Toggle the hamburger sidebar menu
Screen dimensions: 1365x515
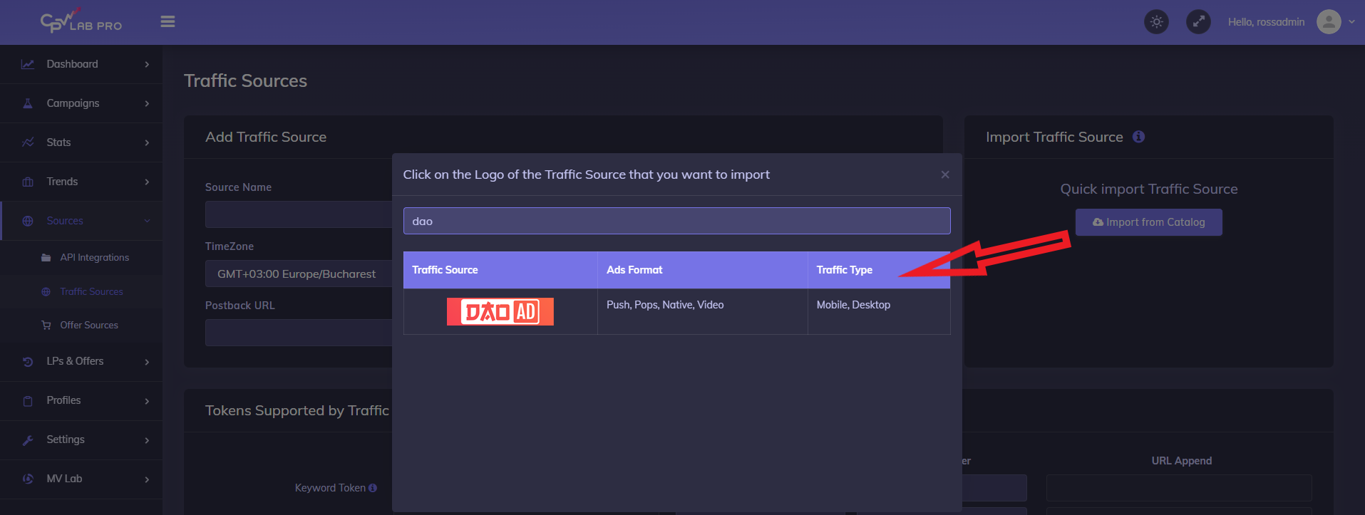pos(168,21)
